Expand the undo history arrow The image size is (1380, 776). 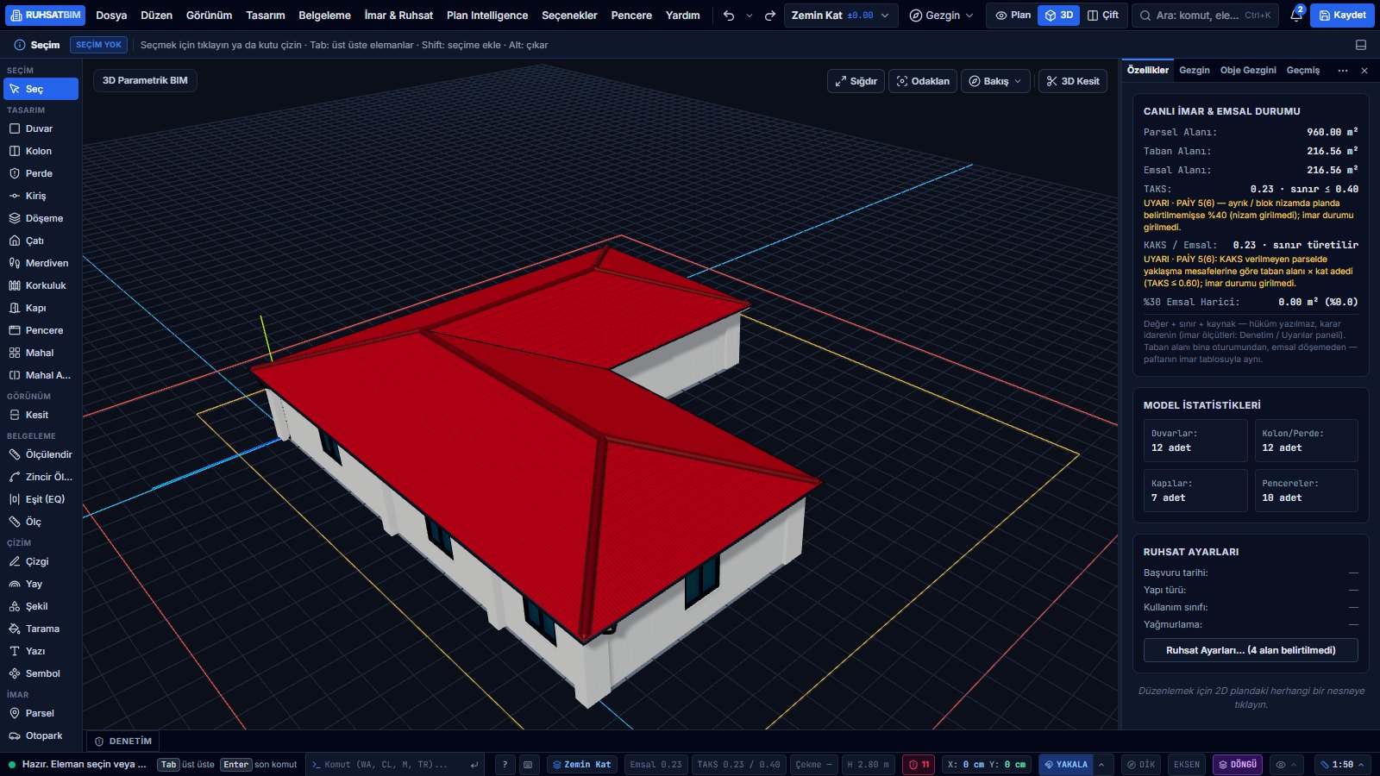click(749, 16)
